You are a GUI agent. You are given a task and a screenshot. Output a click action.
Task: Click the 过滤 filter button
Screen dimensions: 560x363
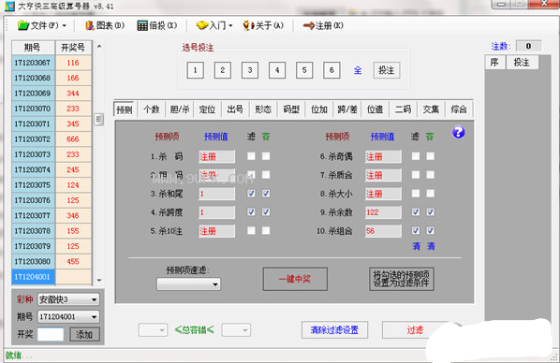coord(415,330)
